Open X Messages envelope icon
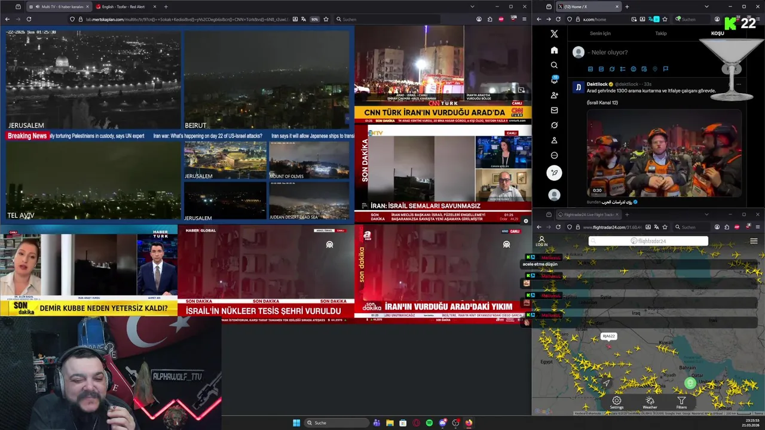This screenshot has height=430, width=765. (554, 110)
